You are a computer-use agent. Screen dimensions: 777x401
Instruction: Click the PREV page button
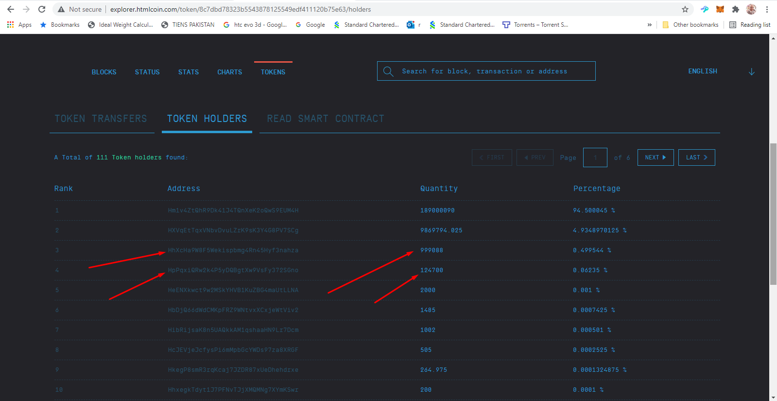535,157
